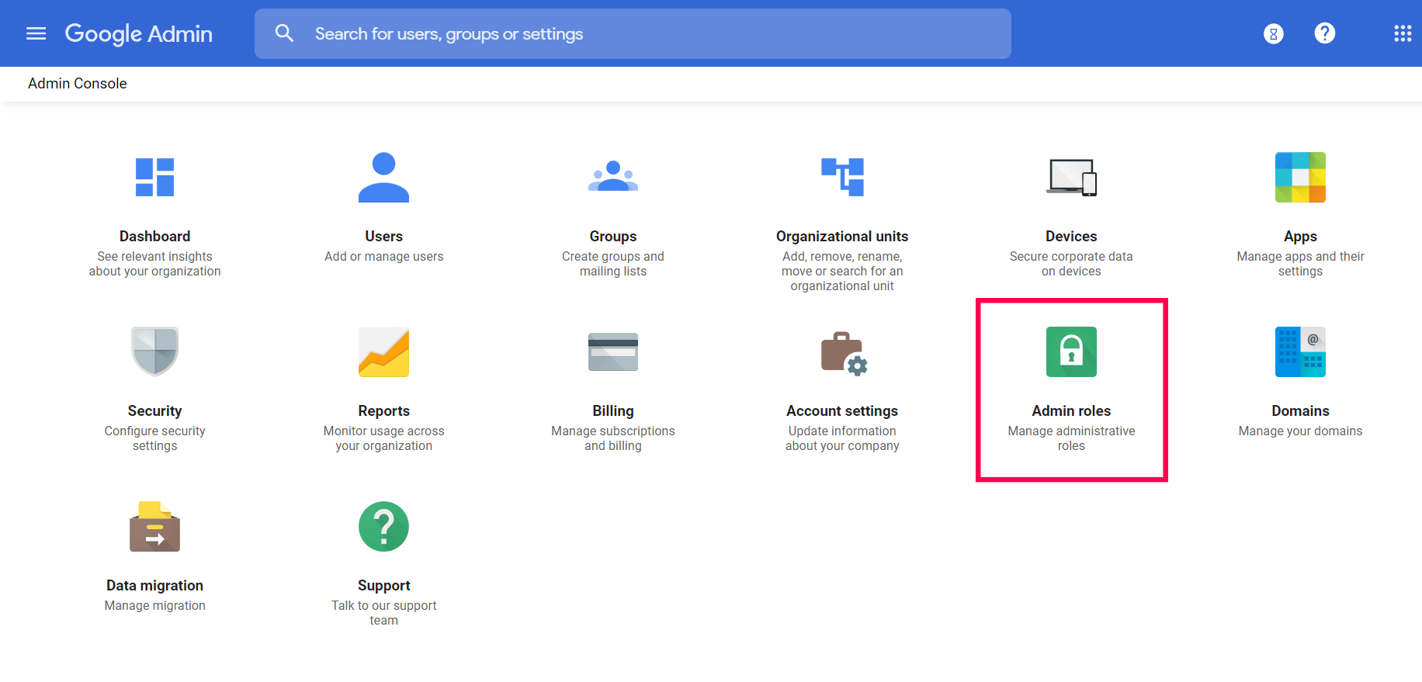Click 'See relevant insights about your organization' text

point(155,264)
